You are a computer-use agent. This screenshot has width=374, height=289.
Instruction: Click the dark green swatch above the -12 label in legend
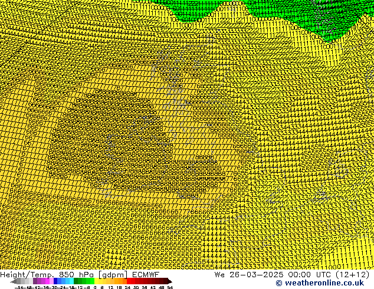click(76, 281)
